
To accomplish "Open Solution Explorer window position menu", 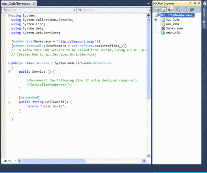I will (190, 3).
